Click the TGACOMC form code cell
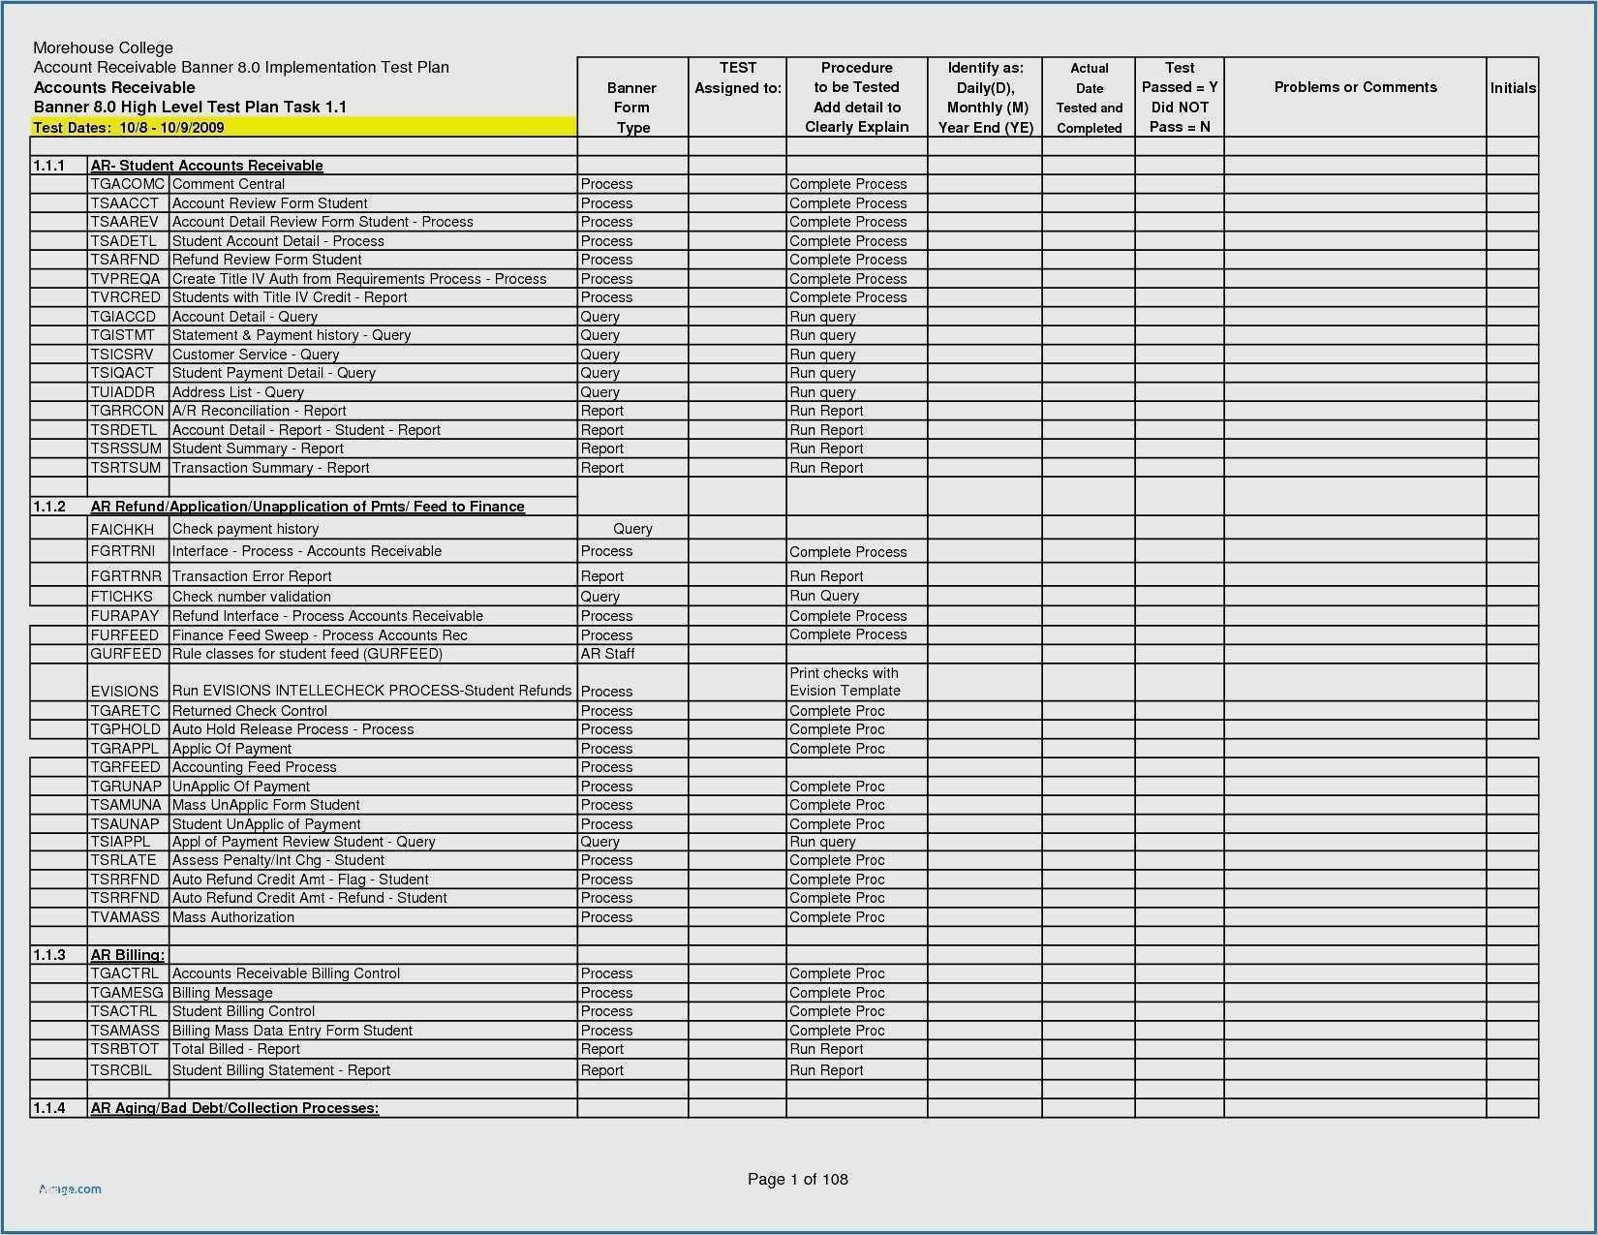The height and width of the screenshot is (1235, 1598). [128, 184]
